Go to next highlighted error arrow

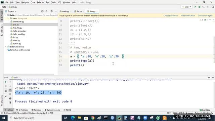[213, 20]
